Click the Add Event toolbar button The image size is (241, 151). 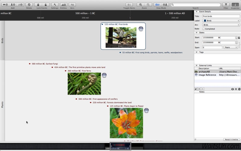[5, 5]
